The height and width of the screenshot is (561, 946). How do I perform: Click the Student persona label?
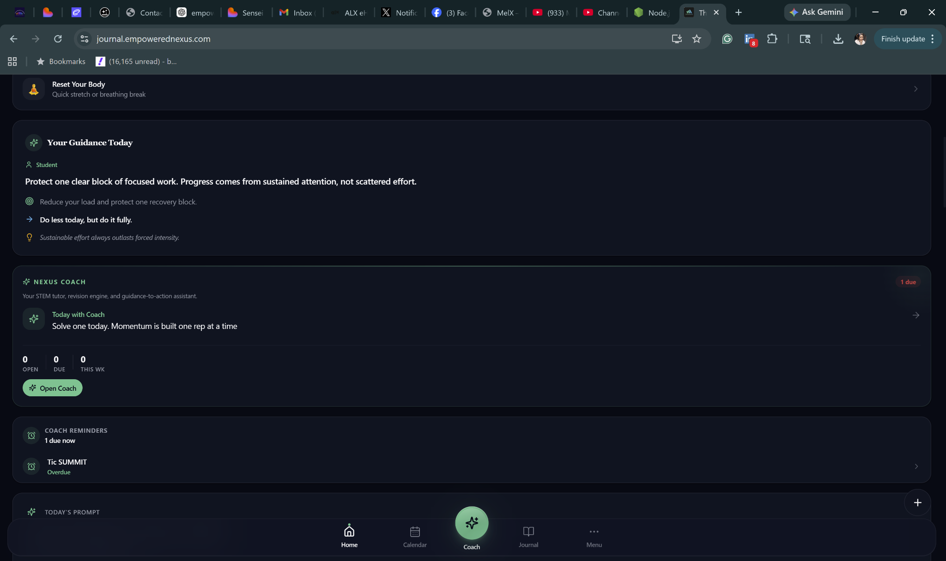point(42,165)
